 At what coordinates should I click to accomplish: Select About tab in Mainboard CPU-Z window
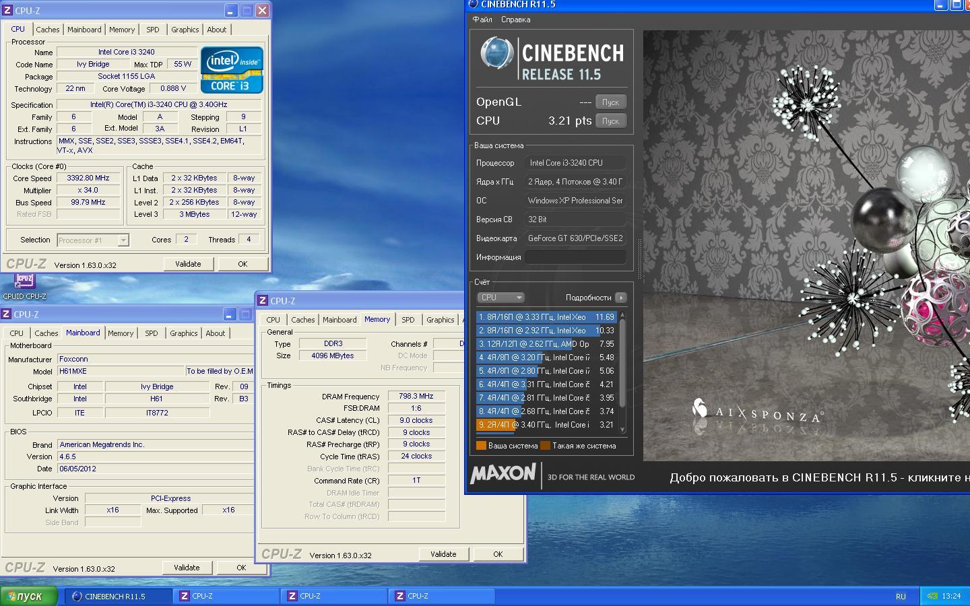click(x=216, y=333)
